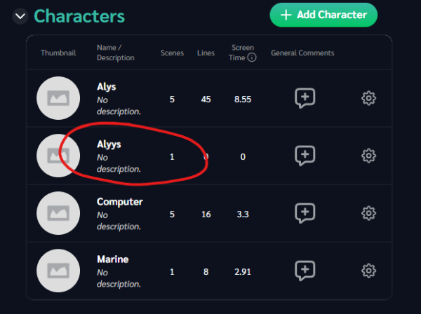Collapse the Characters section chevron

pos(20,15)
